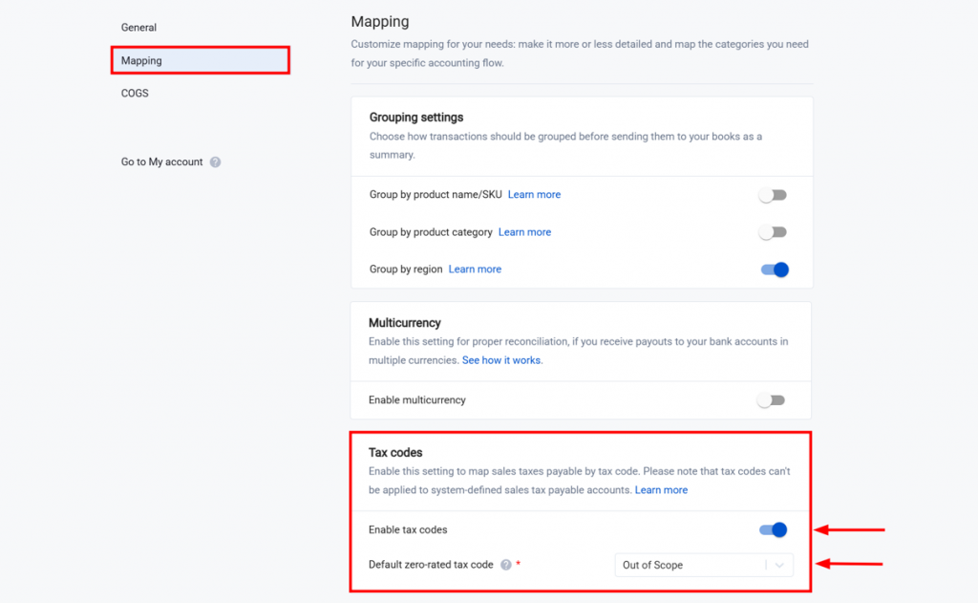The image size is (978, 603).
Task: Open the General settings section
Action: coord(139,28)
